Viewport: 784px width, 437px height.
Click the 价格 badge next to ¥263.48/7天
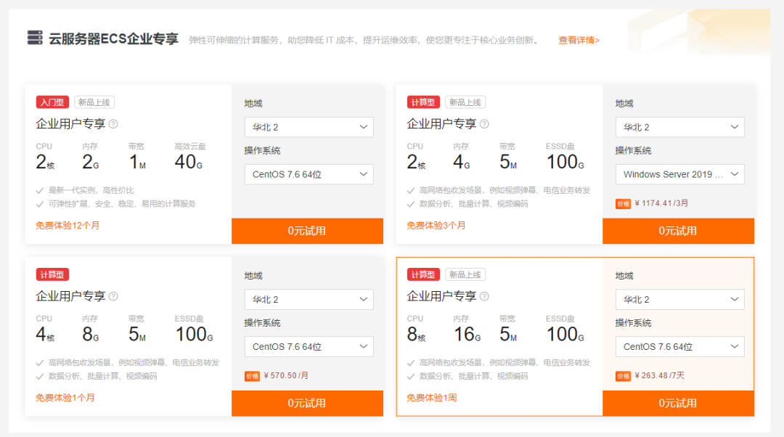point(623,376)
